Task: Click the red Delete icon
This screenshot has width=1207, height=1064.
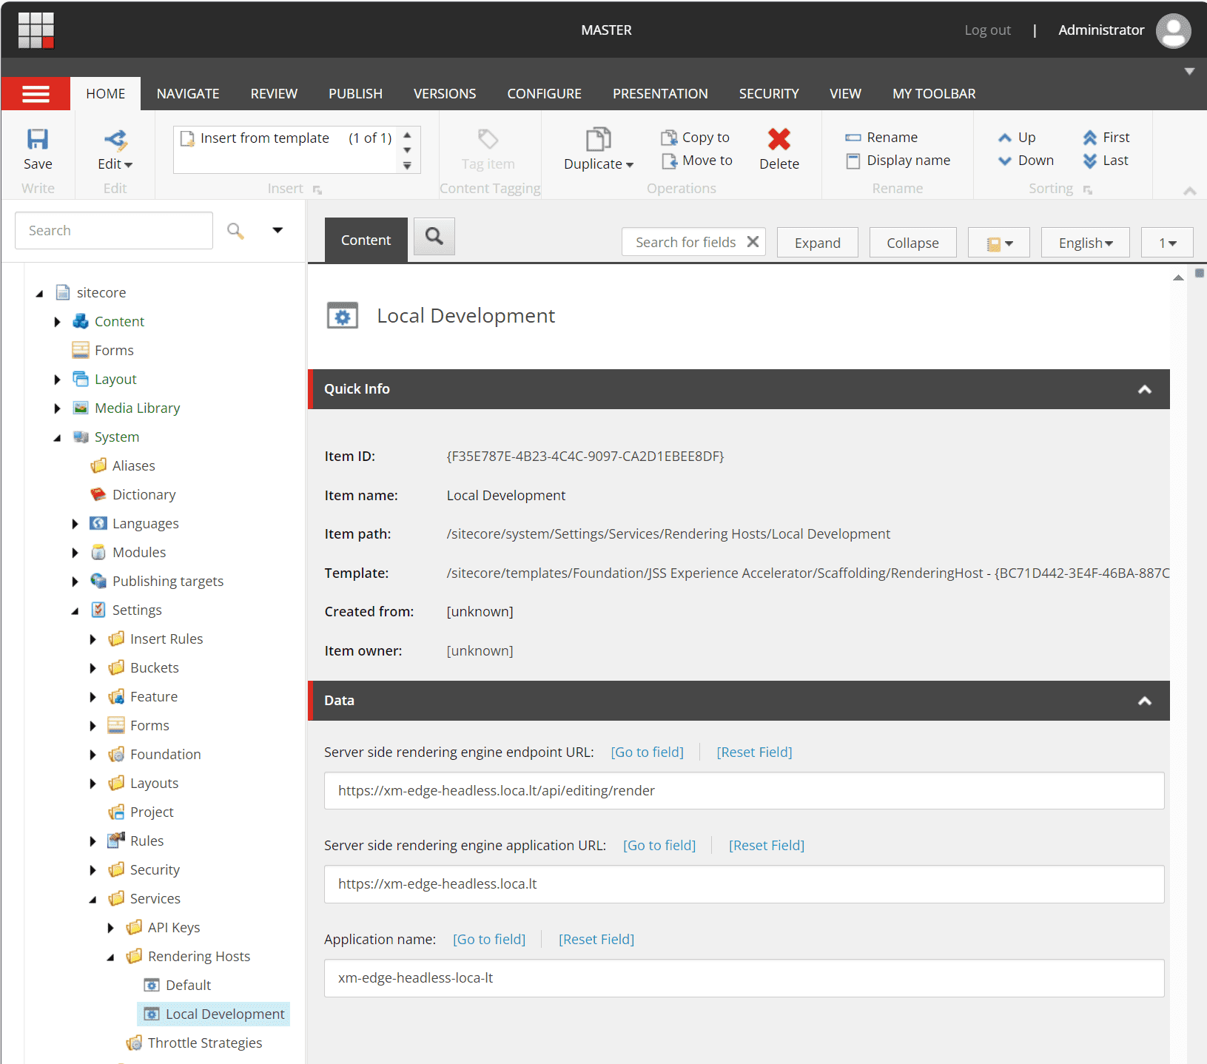Action: 779,139
